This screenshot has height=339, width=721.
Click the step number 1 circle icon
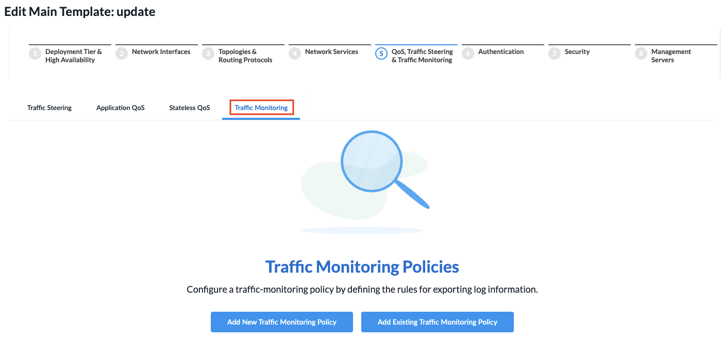coord(35,53)
